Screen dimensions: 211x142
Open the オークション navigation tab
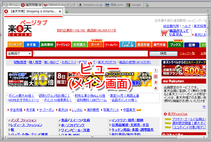tap(63, 45)
